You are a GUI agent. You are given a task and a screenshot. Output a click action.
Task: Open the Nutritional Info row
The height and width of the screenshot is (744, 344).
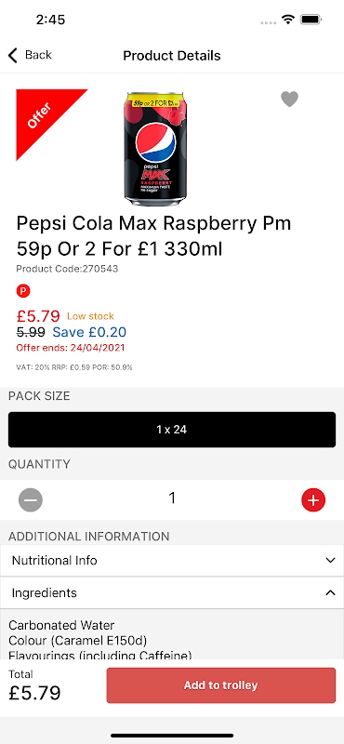[x=172, y=561]
